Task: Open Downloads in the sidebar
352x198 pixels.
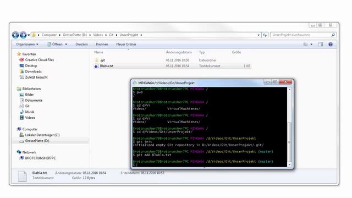Action: (x=33, y=71)
